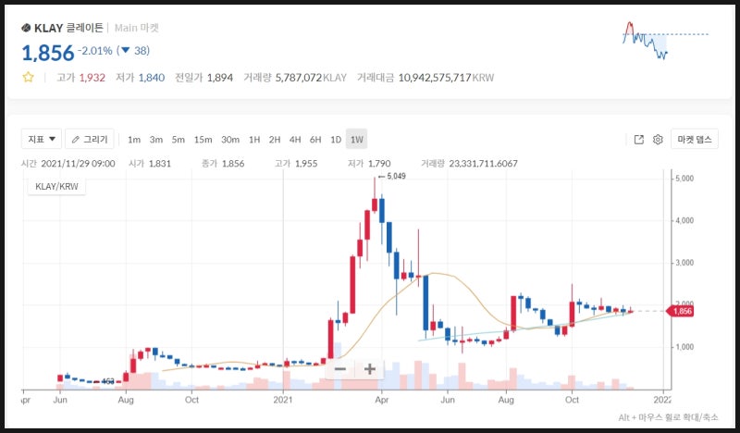This screenshot has height=433, width=740.
Task: Click the 거래량 23,331,711.6067 chart volume
Action: pos(469,164)
